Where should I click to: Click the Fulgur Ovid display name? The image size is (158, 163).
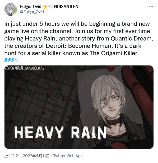click(x=31, y=7)
